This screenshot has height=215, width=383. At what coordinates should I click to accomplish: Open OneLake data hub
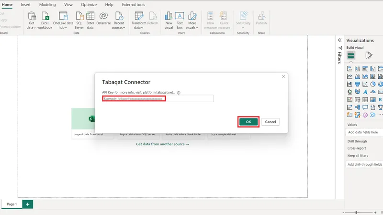click(63, 16)
